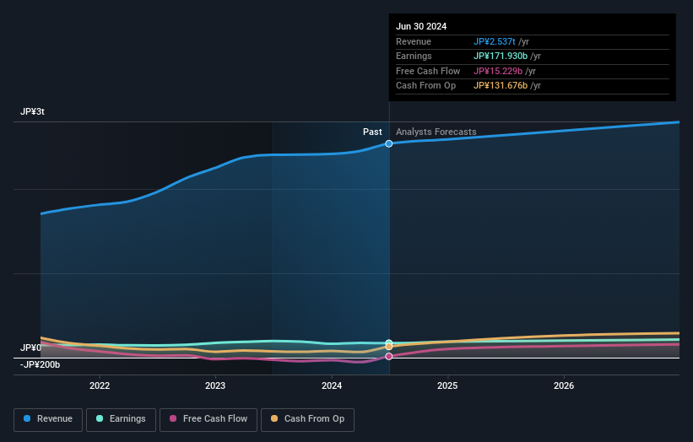Click the Cash From Op data point marker
693x442 pixels.
[389, 347]
